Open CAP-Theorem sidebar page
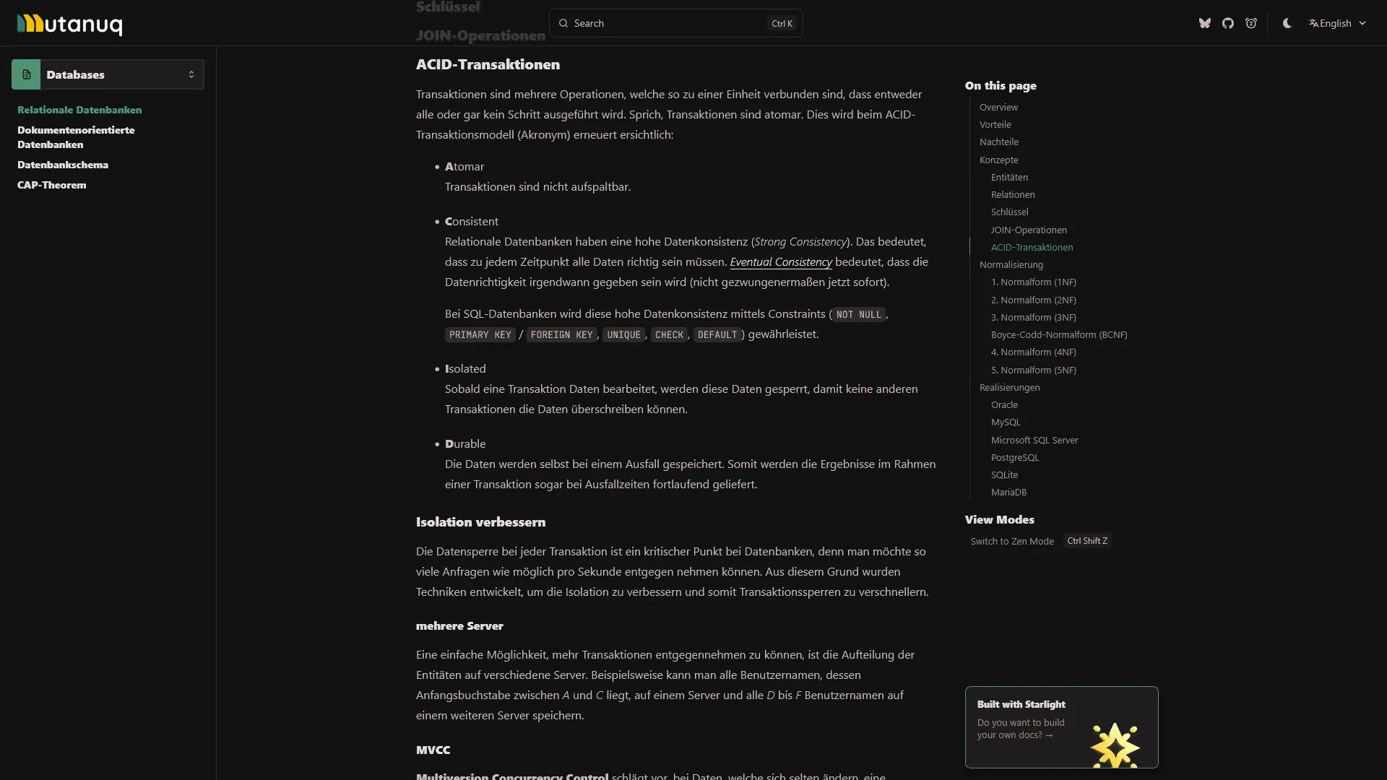1387x780 pixels. point(51,185)
